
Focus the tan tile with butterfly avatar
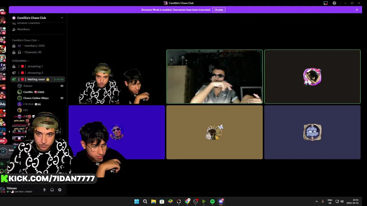coord(214,132)
